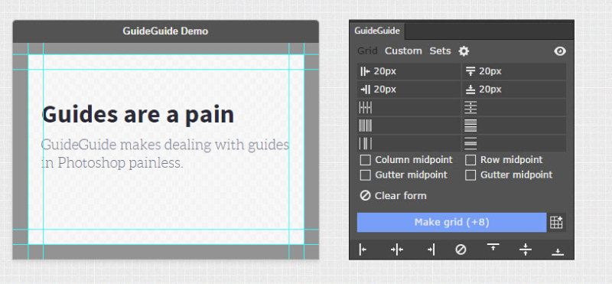
Task: Open the Sets tab
Action: (x=440, y=51)
